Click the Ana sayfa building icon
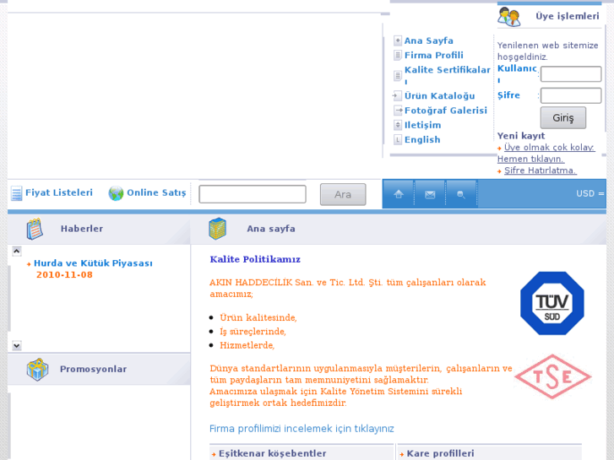 (217, 229)
